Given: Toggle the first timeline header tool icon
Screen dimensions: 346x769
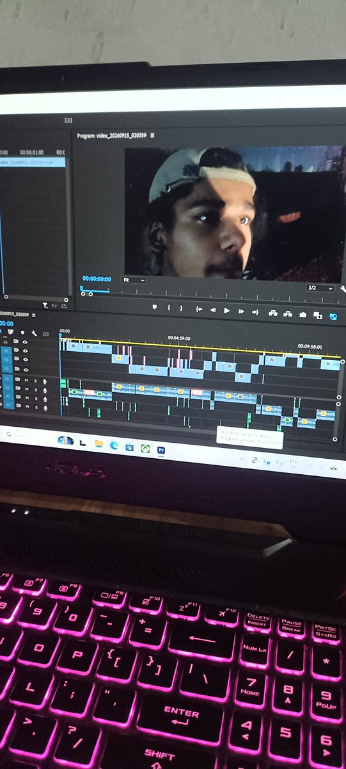Looking at the screenshot, I should [1, 332].
